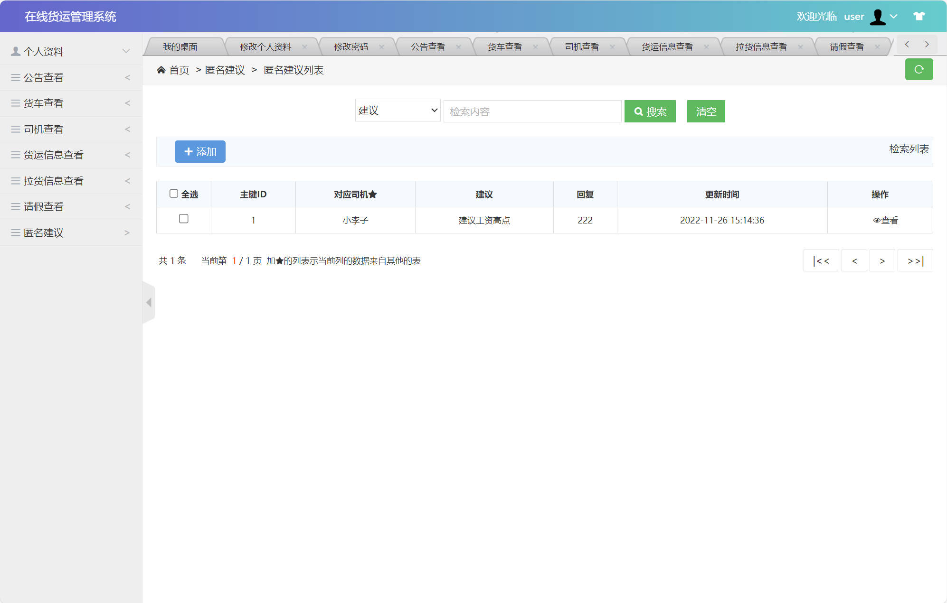Expand the 司机查看 sidebar menu
947x603 pixels.
pos(127,129)
